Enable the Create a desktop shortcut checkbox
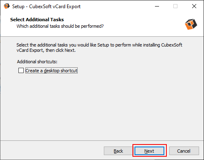204x160 pixels. 21,71
